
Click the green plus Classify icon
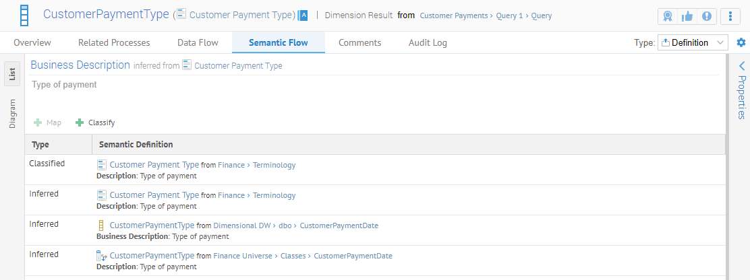click(x=80, y=123)
